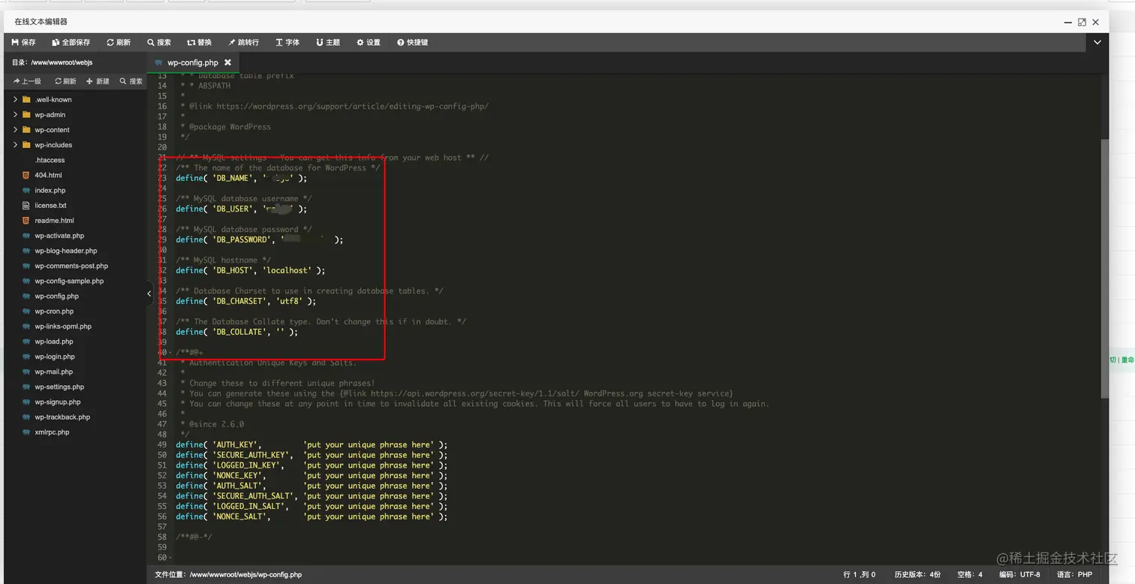Open wp-login.php file
This screenshot has height=584, width=1135.
click(55, 357)
